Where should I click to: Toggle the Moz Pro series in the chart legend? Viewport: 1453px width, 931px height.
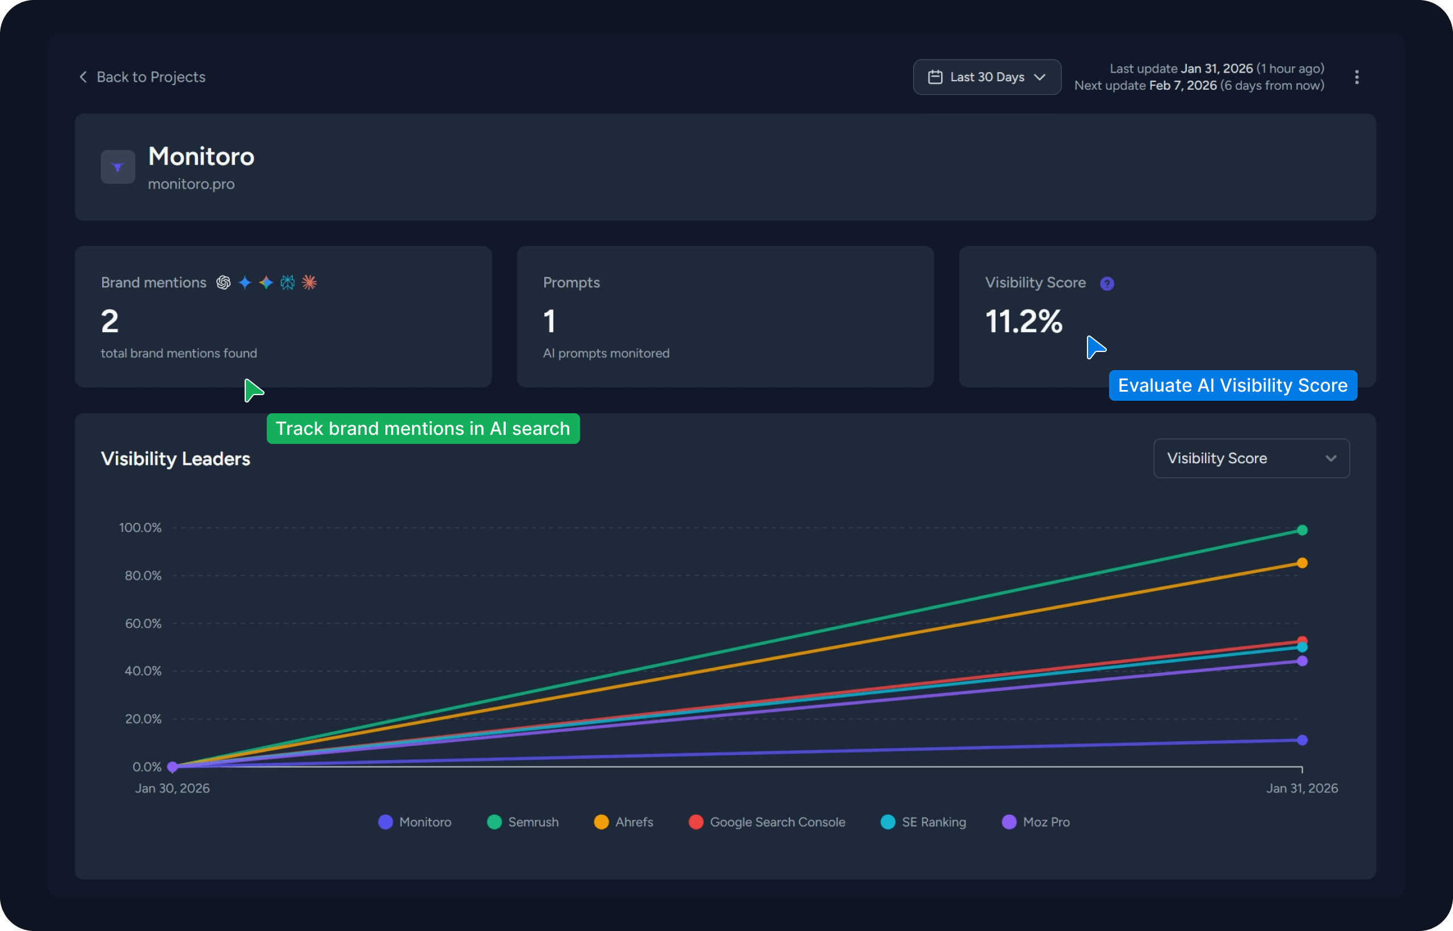(x=1035, y=822)
